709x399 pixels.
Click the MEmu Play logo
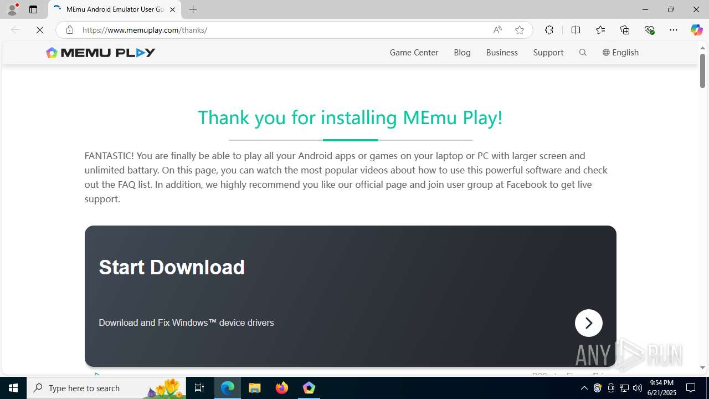pyautogui.click(x=101, y=53)
